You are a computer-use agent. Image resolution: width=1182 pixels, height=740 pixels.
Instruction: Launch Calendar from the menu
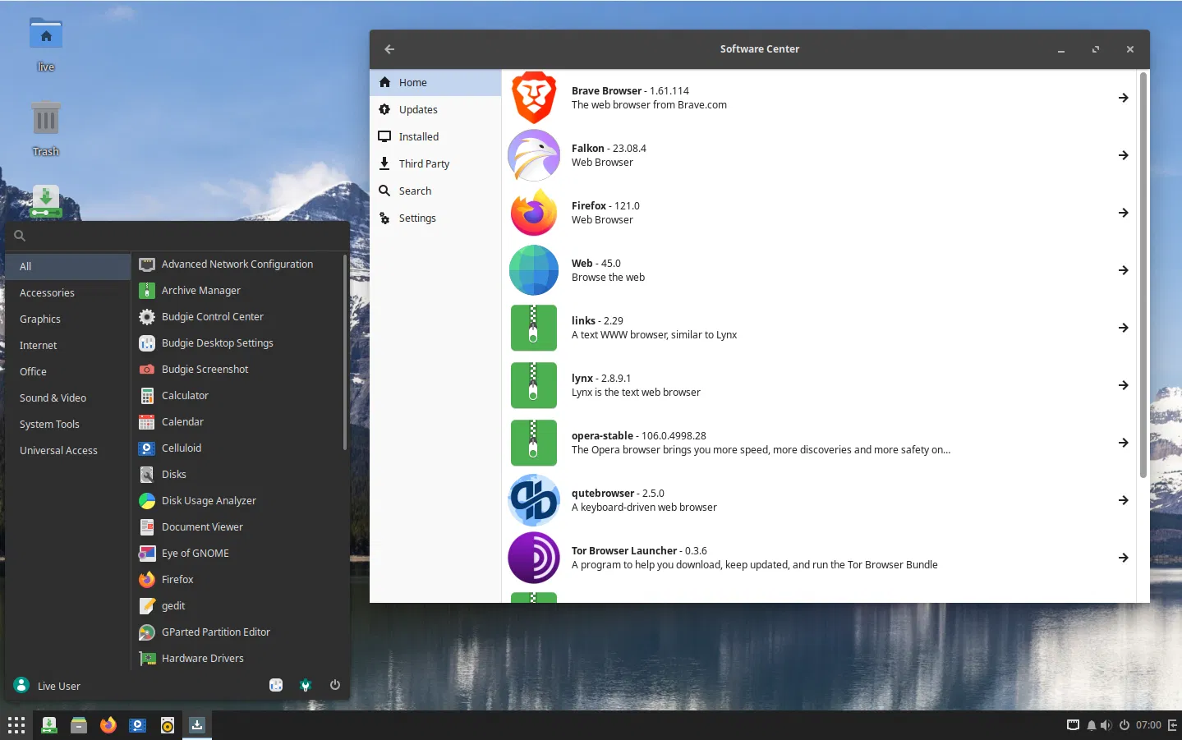pyautogui.click(x=237, y=421)
